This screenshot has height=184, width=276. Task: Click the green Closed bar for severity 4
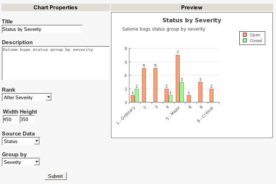pyautogui.click(x=170, y=99)
